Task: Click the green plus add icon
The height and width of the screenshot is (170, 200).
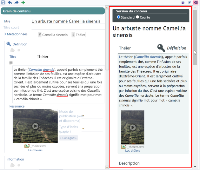Action: click(x=23, y=3)
